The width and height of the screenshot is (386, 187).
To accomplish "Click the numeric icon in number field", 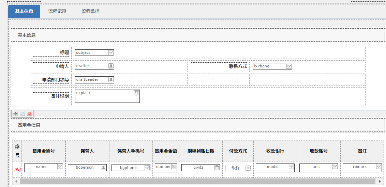I will [x=174, y=166].
